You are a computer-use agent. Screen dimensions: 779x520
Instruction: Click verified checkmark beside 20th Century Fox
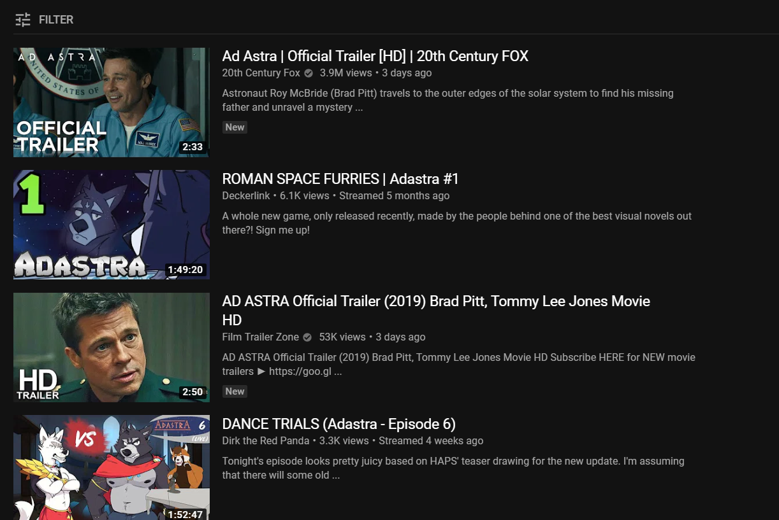point(309,73)
